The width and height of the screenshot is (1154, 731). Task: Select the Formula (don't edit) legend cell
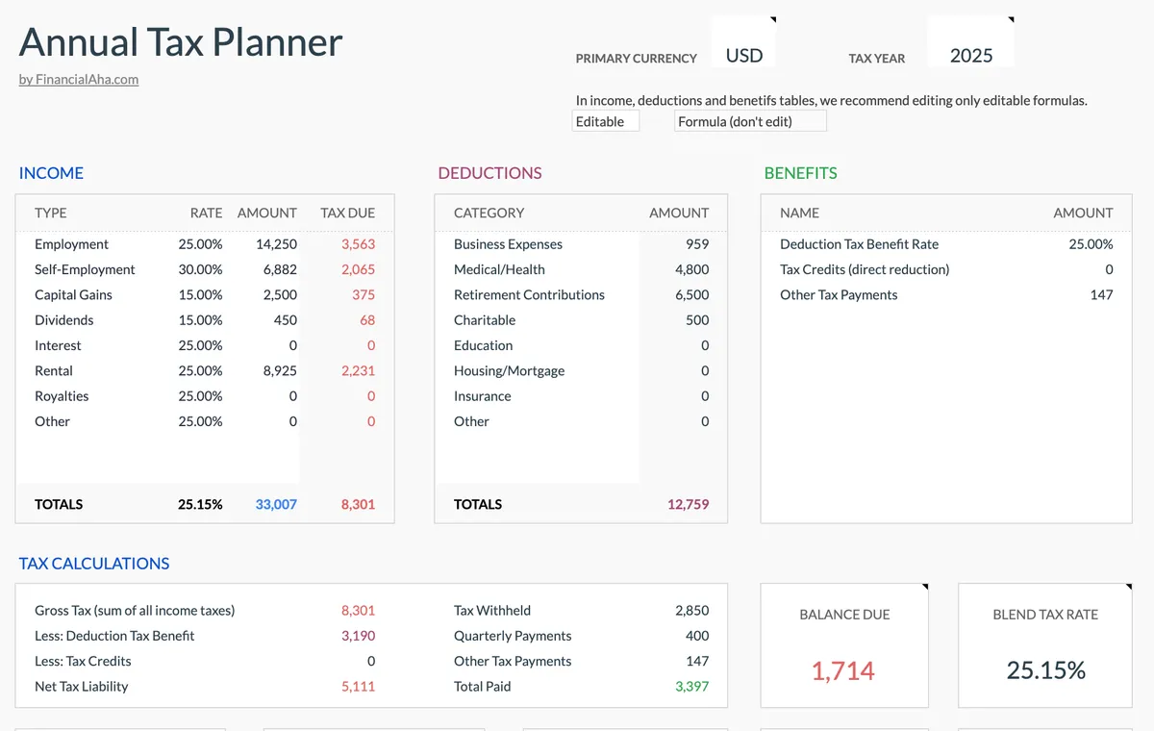pos(749,120)
